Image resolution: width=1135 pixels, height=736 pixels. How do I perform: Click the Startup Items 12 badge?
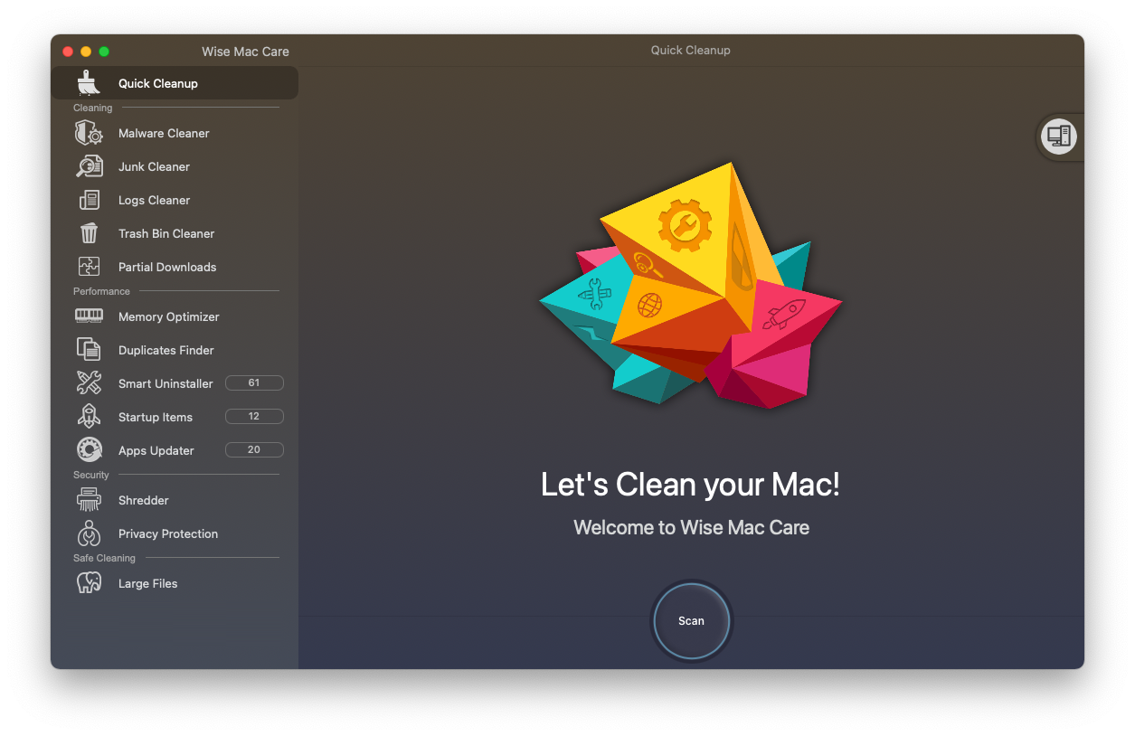pyautogui.click(x=254, y=417)
